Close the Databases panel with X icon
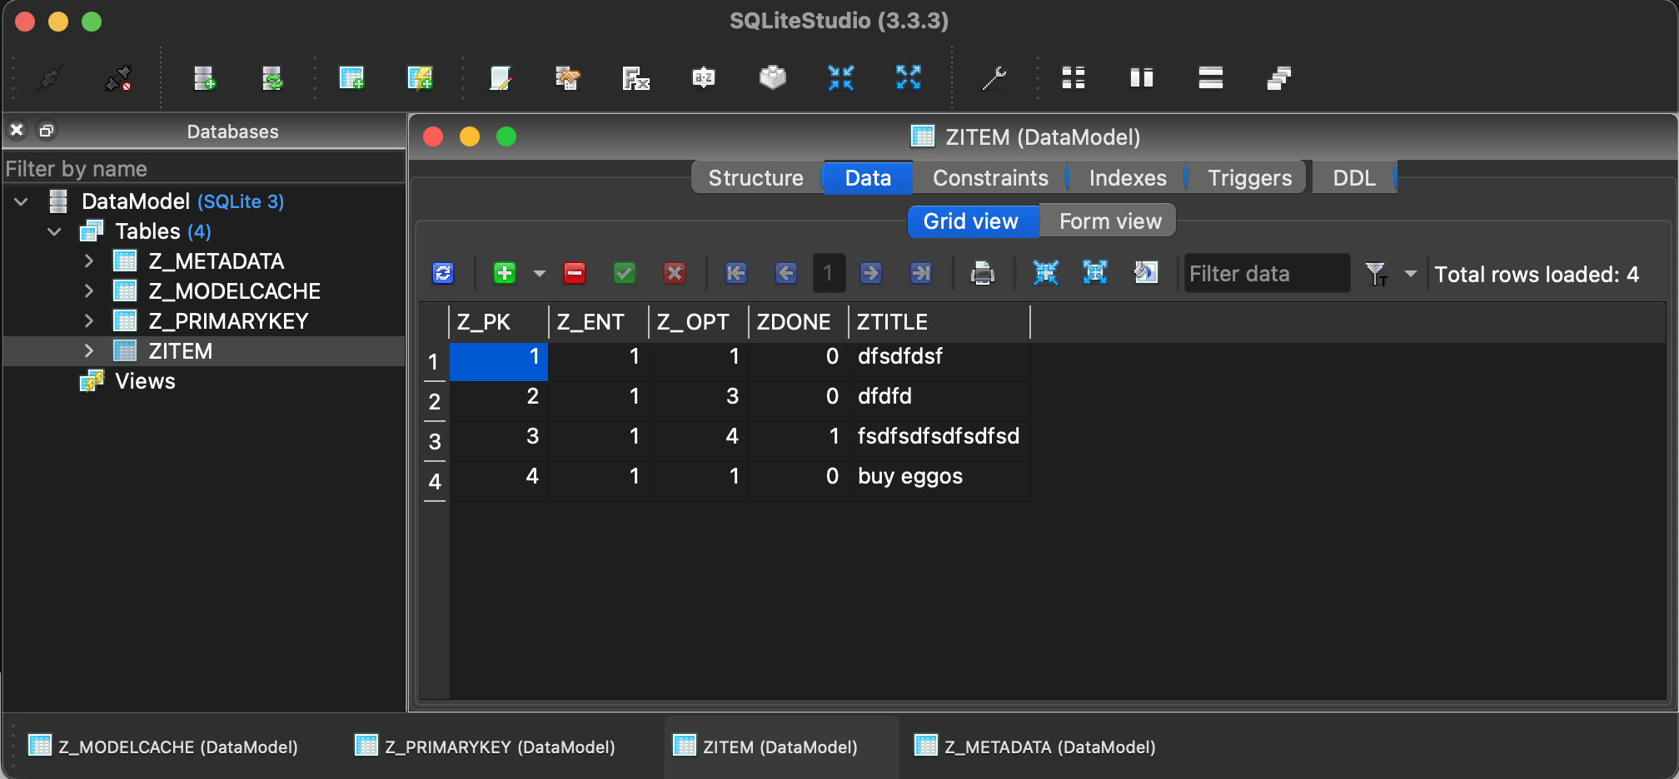The image size is (1679, 779). point(17,130)
